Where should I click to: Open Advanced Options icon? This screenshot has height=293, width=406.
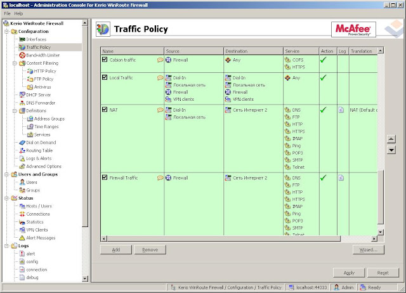tap(22, 166)
